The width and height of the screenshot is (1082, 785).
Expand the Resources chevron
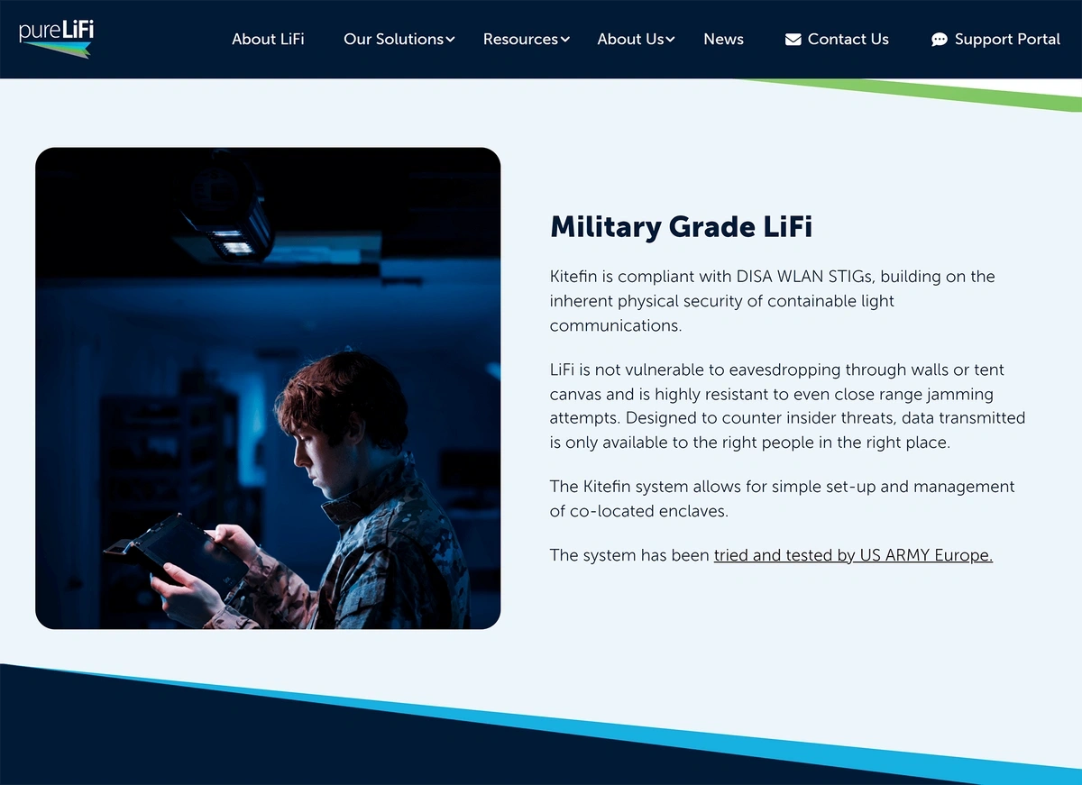(x=564, y=40)
